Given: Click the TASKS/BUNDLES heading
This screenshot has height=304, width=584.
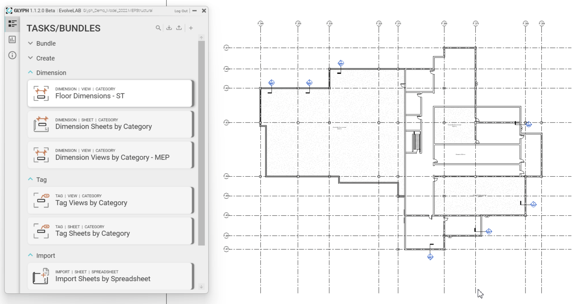Looking at the screenshot, I should coord(63,28).
